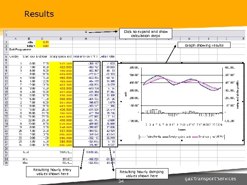Click the 'Max' label cell
This screenshot has width=247, height=185.
tap(25, 163)
